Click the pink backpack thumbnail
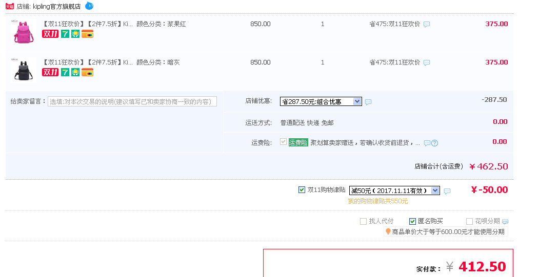This screenshot has width=559, height=277. [x=23, y=32]
